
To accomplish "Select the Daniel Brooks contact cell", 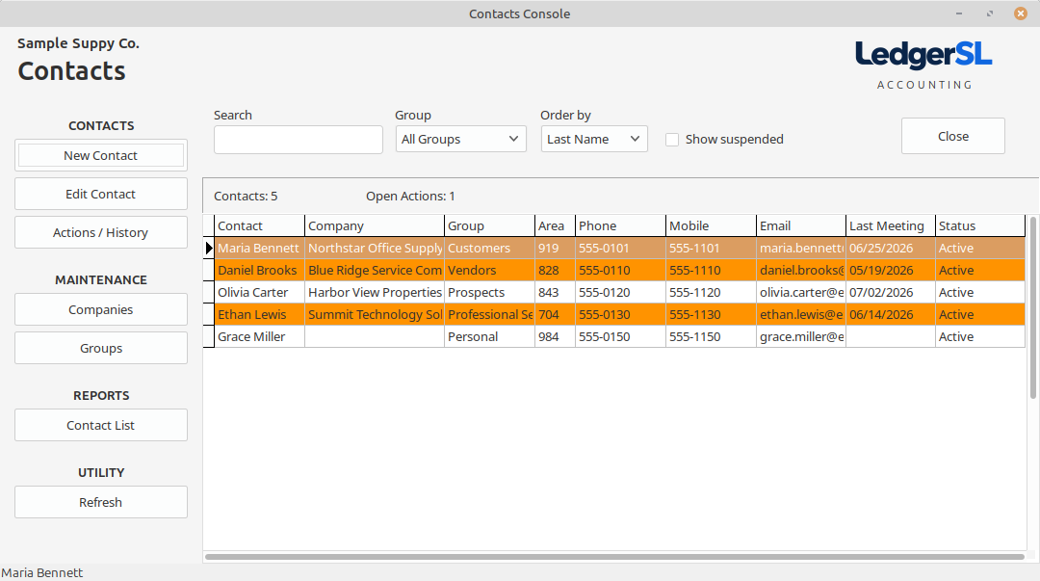I will [259, 270].
